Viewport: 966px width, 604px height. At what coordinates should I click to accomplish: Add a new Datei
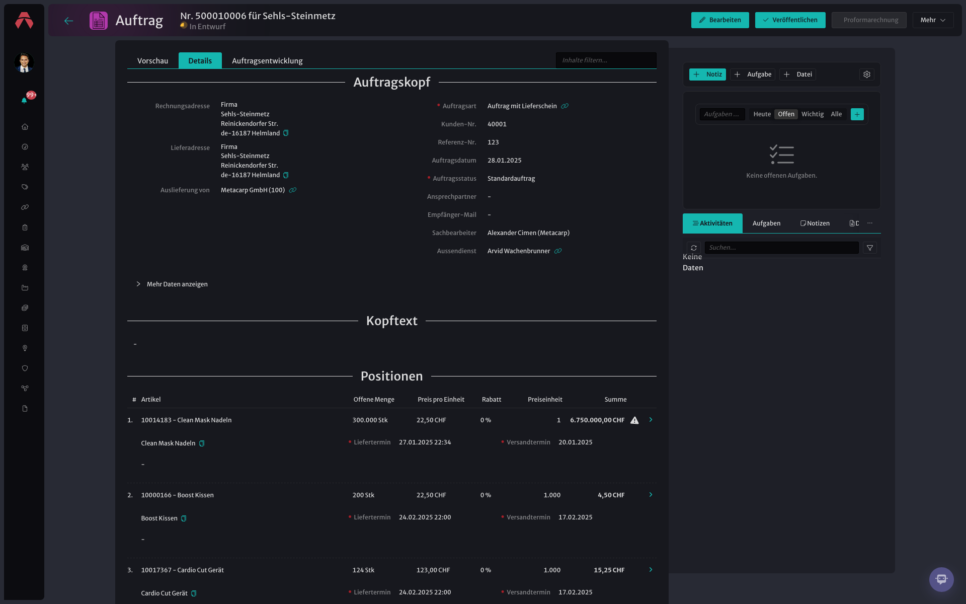click(798, 74)
